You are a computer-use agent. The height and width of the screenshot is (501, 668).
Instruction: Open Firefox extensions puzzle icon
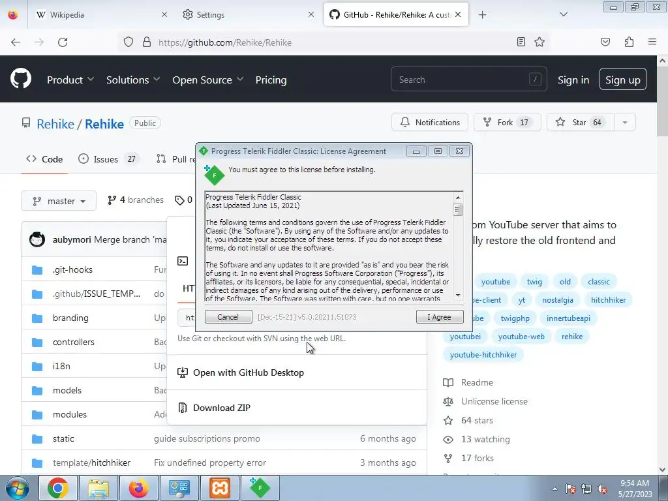click(629, 42)
